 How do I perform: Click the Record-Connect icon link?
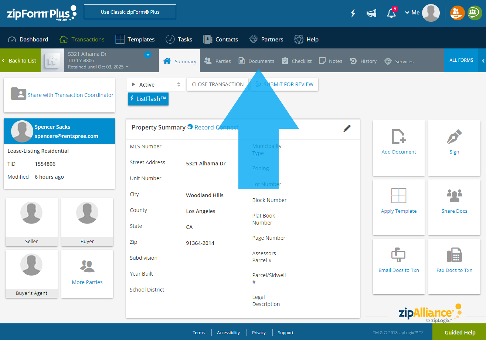coord(190,127)
